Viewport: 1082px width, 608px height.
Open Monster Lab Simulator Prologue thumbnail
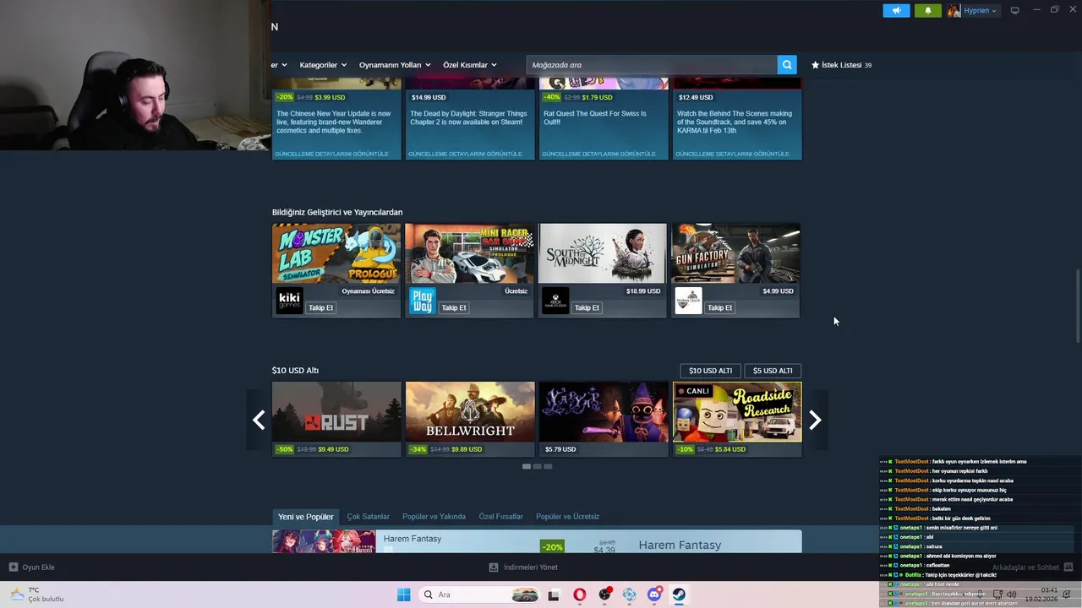(x=336, y=253)
